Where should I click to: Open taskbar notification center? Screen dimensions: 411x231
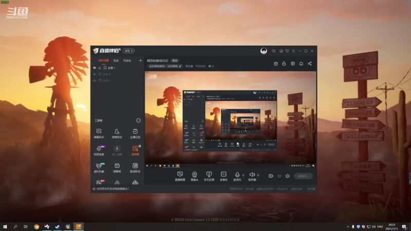tap(404, 226)
